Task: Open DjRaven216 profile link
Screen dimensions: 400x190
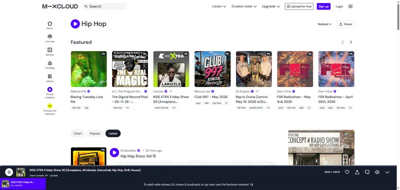Action: [x=78, y=91]
